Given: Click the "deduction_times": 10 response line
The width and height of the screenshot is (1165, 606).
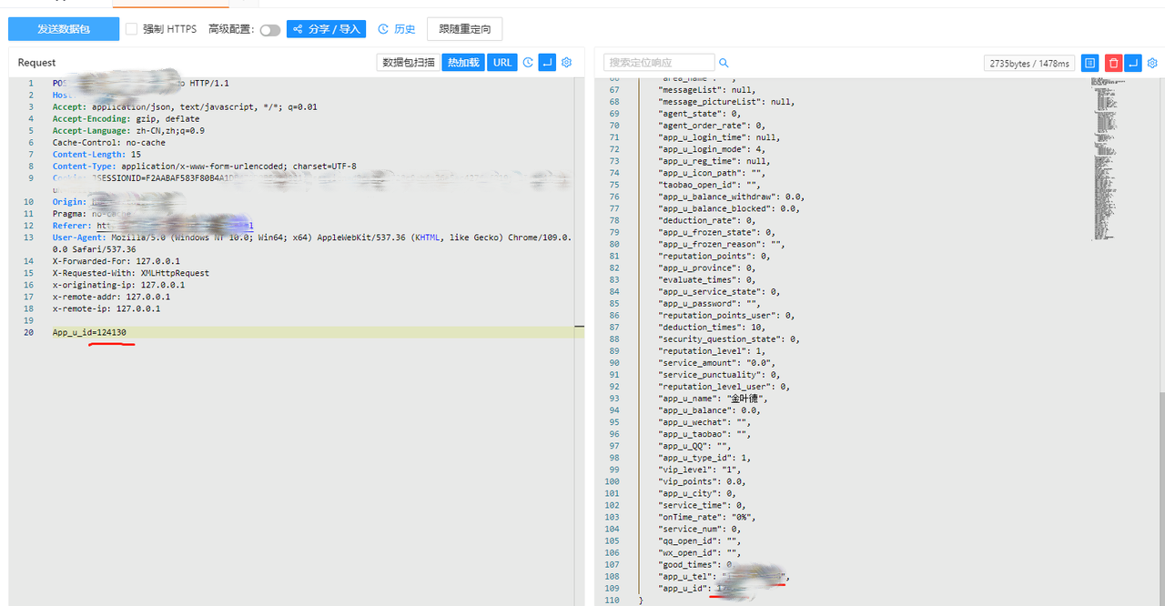Looking at the screenshot, I should point(712,328).
